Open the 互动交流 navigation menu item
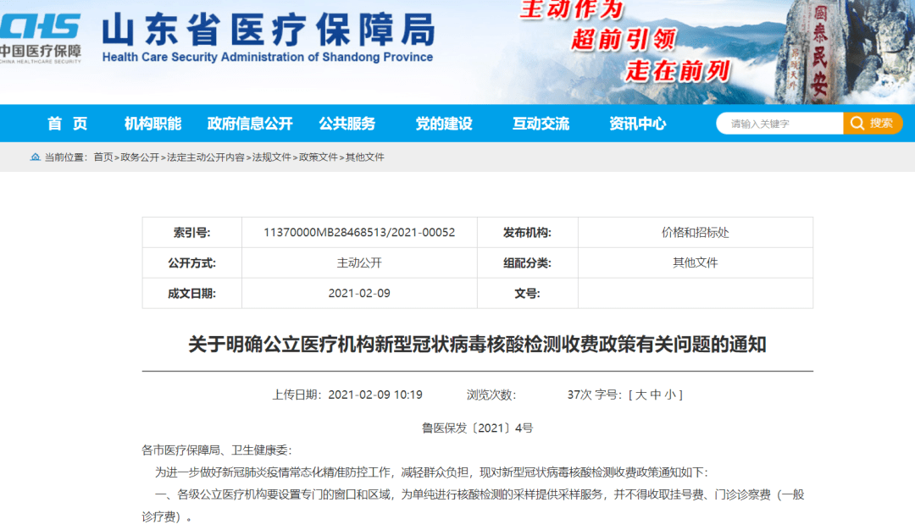This screenshot has height=530, width=915. click(541, 124)
